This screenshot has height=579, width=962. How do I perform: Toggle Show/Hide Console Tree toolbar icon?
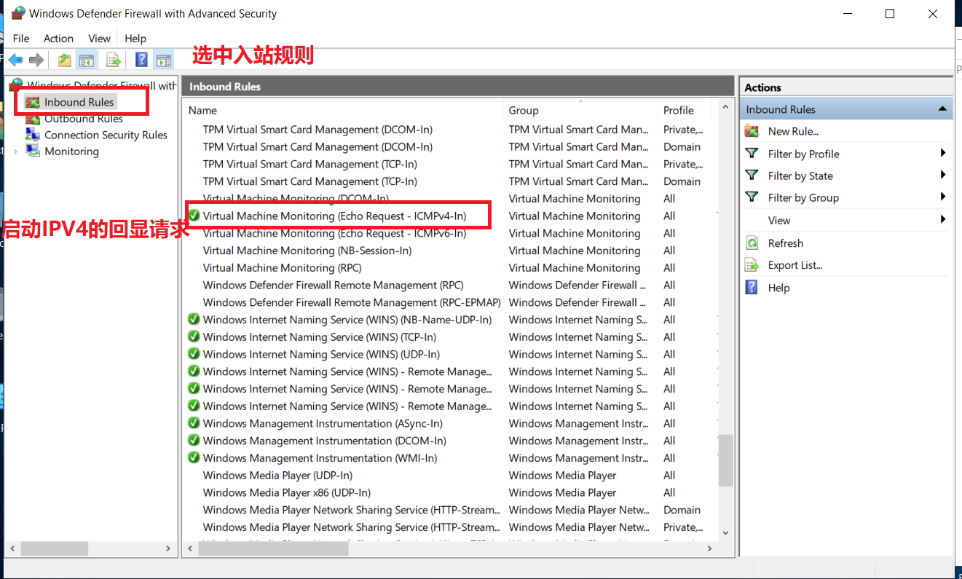[87, 60]
